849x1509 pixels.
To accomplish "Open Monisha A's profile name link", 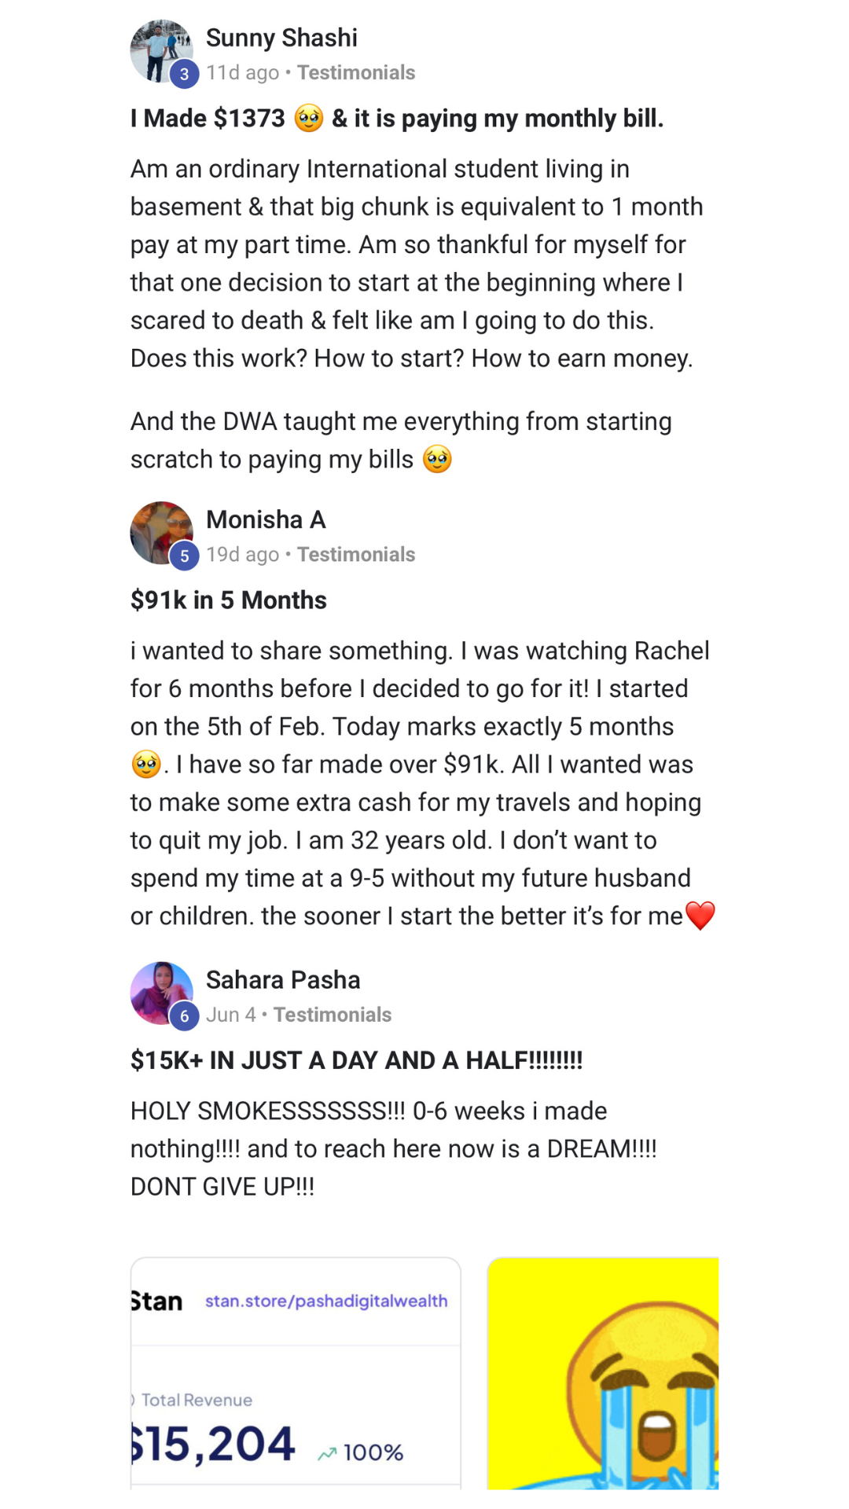I will 266,520.
